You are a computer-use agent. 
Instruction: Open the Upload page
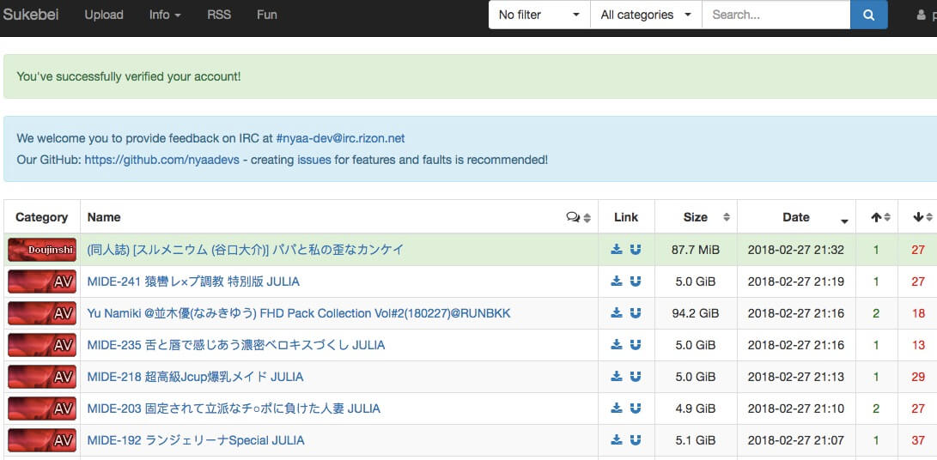click(x=104, y=15)
